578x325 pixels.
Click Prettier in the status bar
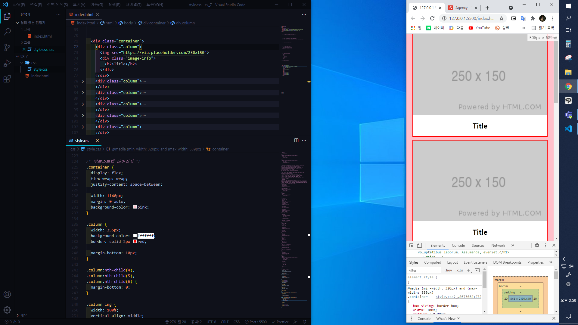click(280, 322)
